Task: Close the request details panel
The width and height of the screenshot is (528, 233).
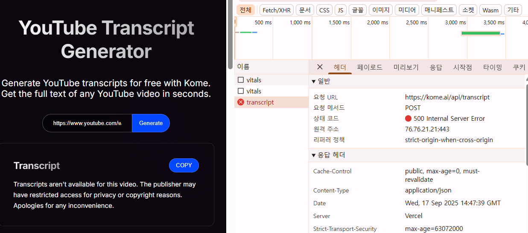Action: pos(320,67)
